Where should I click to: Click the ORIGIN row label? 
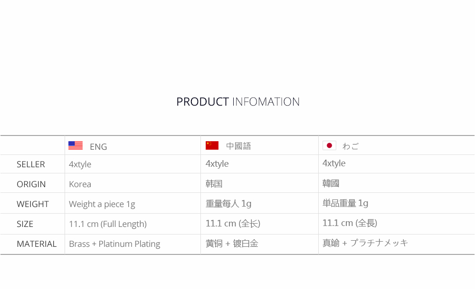31,184
